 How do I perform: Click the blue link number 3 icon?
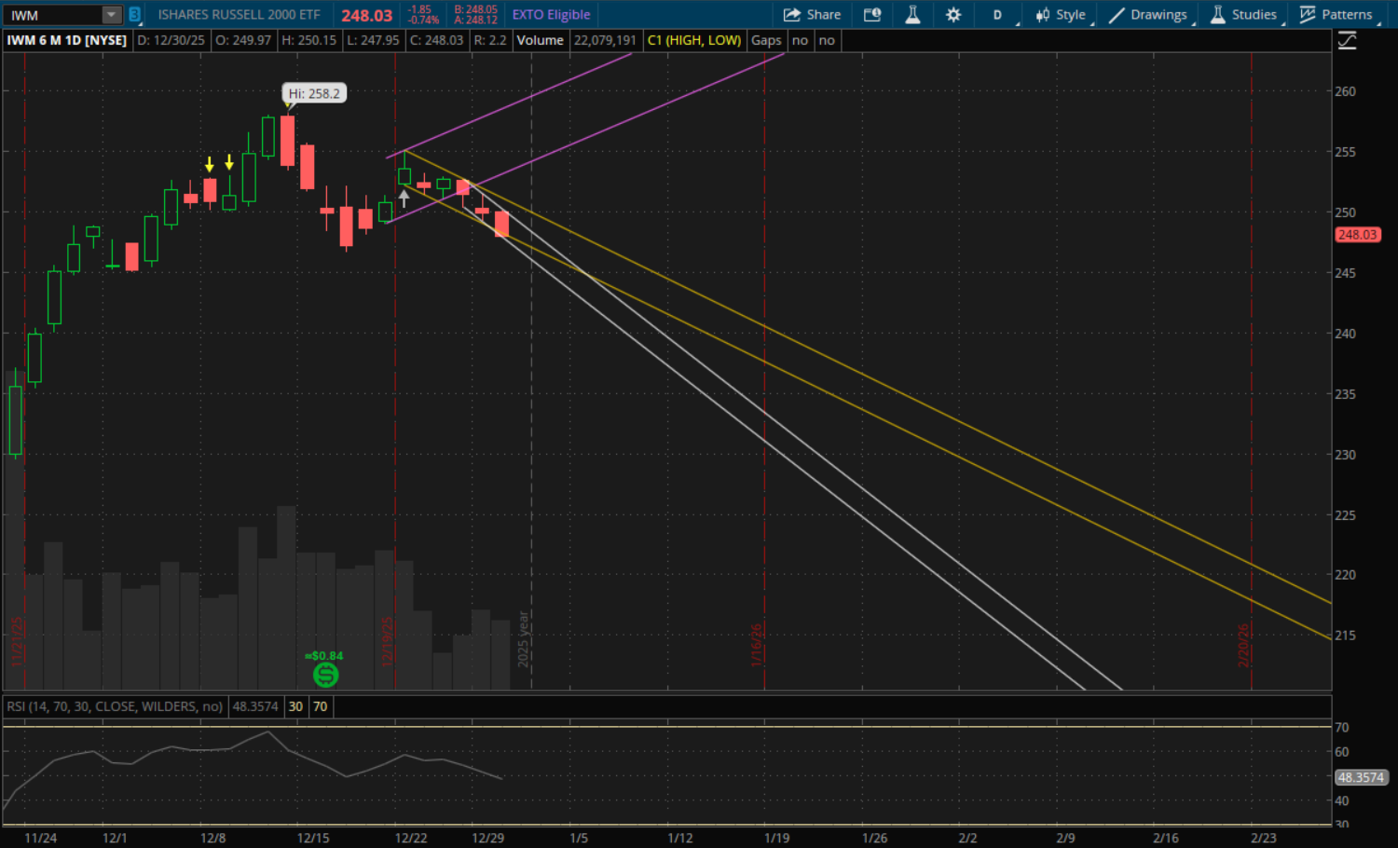[x=134, y=15]
